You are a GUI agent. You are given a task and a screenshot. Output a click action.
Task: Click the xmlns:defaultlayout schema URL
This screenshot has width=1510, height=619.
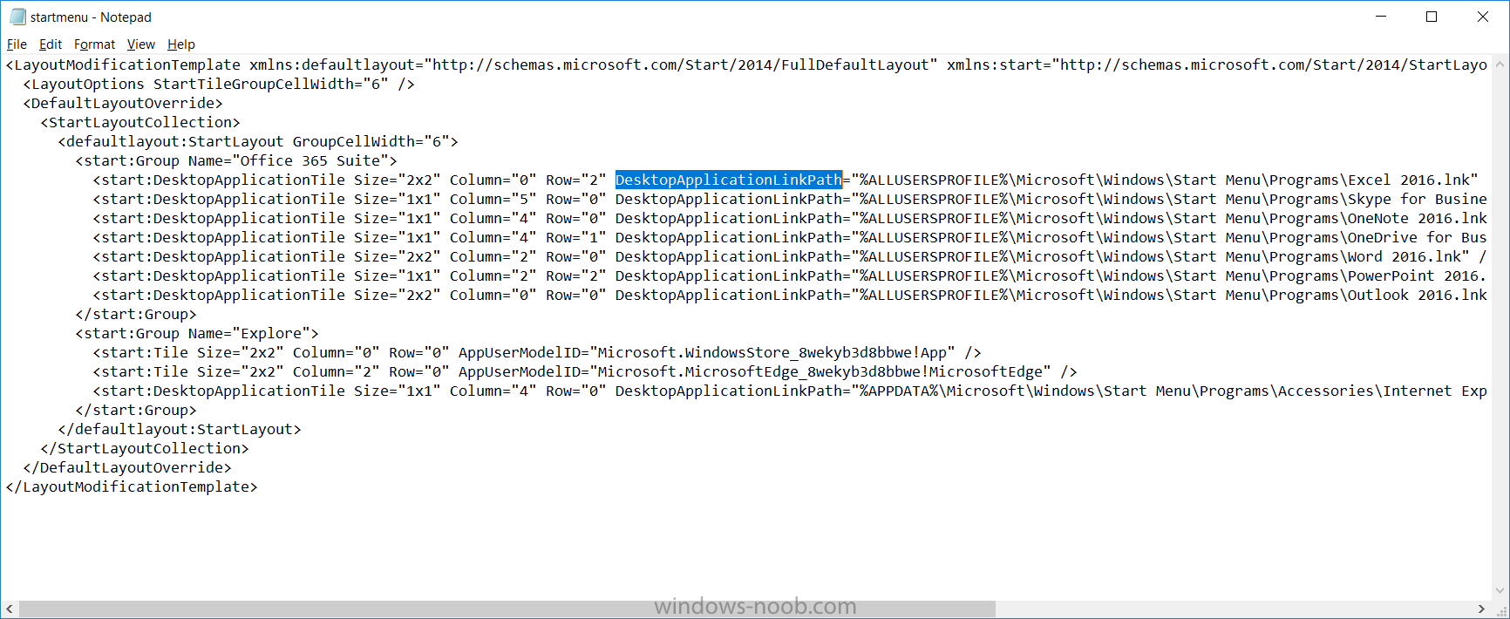pos(681,65)
